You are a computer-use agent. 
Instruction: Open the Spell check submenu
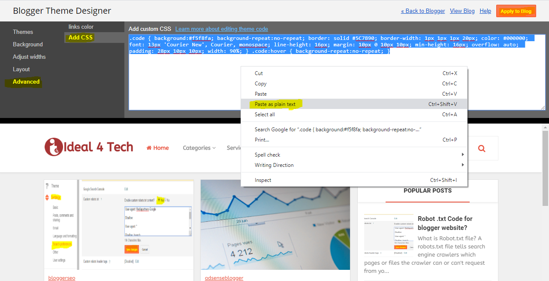[268, 155]
